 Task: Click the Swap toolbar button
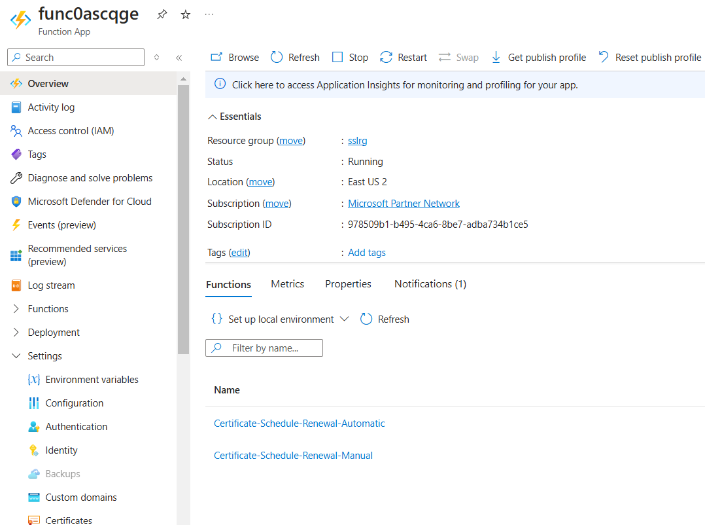tap(458, 57)
